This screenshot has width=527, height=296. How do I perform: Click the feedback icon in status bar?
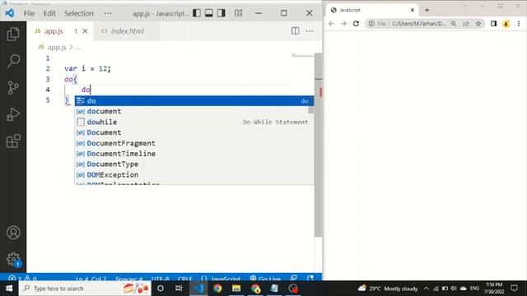[294, 278]
